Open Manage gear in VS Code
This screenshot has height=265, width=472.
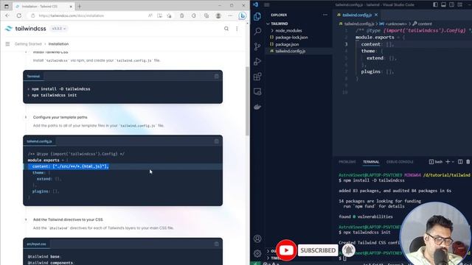click(257, 253)
